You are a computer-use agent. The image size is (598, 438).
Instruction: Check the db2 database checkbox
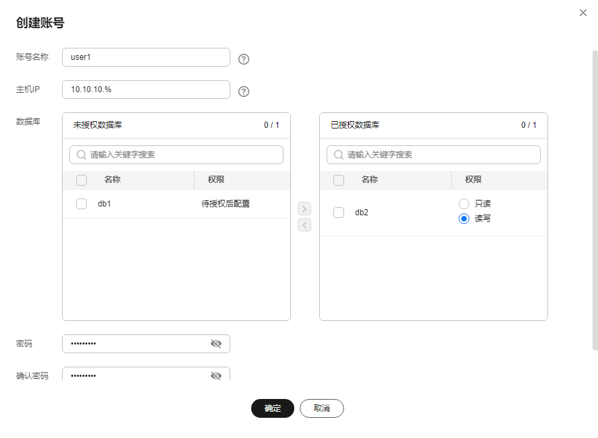tap(339, 213)
